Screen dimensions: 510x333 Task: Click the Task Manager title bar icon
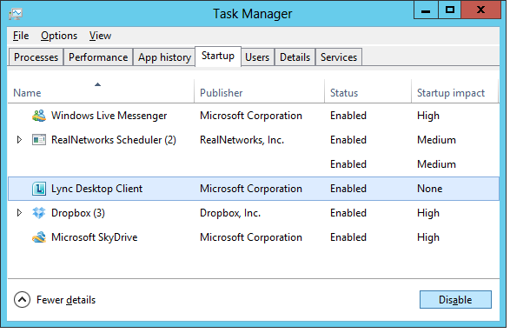pyautogui.click(x=16, y=14)
